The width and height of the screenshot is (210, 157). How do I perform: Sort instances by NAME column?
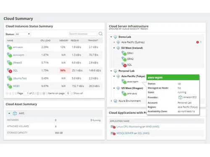pos(10,41)
